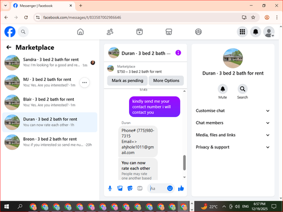283x212 pixels.
Task: Click the site information icon in address bar
Action: (38, 18)
